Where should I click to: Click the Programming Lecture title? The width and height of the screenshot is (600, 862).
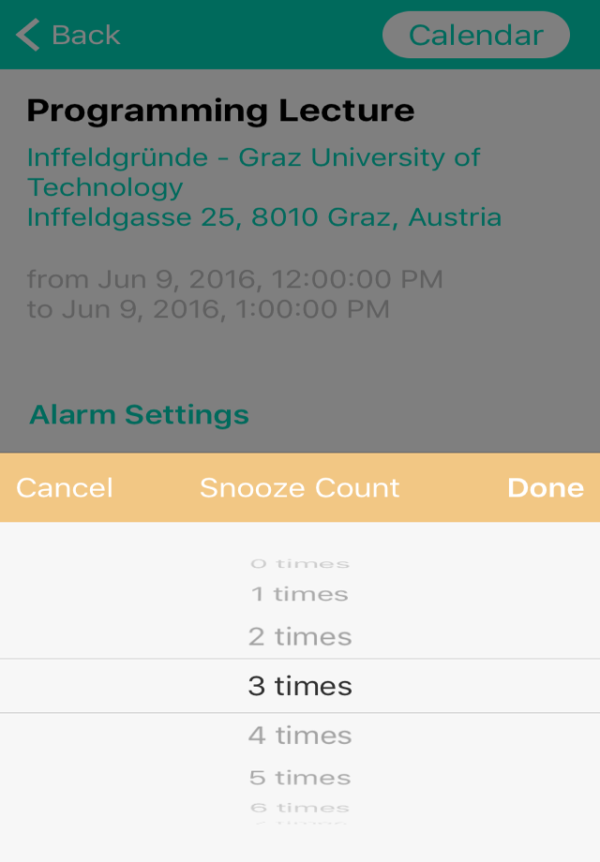click(220, 111)
